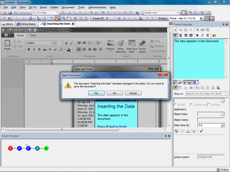This screenshot has width=230, height=172.
Task: Click the Tools menu
Action: click(81, 7)
